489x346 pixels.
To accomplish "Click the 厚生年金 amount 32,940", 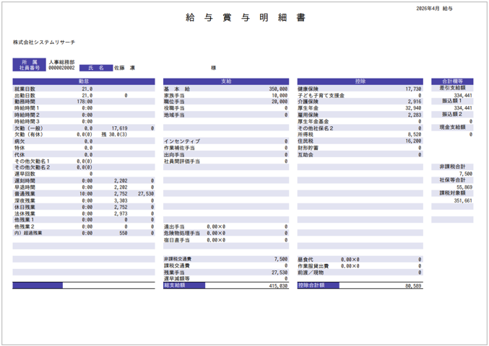I will click(x=413, y=108).
